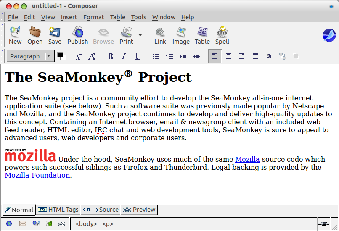Click The SeaMonkey Project heading
The width and height of the screenshot is (339, 231).
tap(98, 77)
